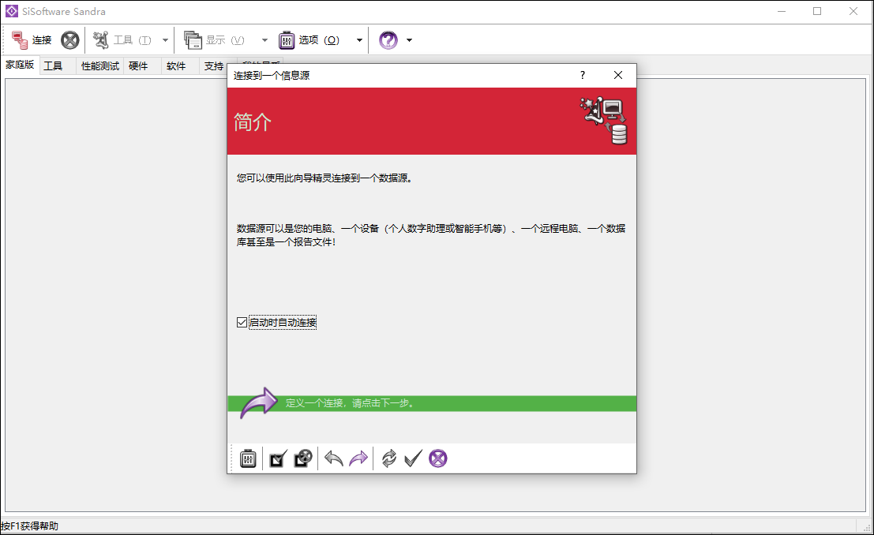Viewport: 874px width, 535px height.
Task: Click the 简介 heading text
Action: (x=253, y=122)
